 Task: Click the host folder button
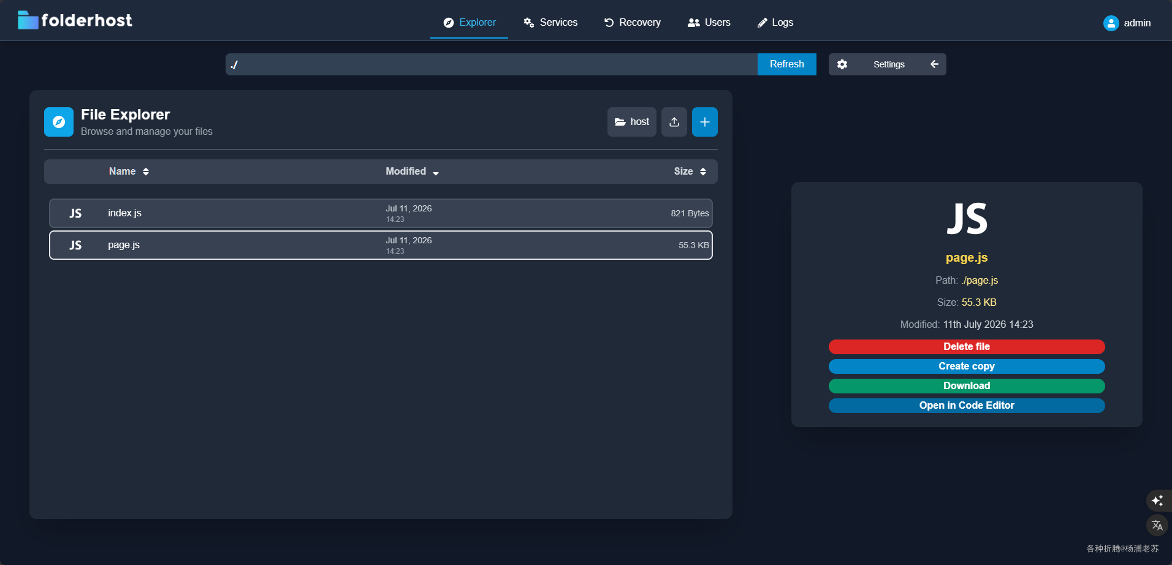tap(632, 122)
